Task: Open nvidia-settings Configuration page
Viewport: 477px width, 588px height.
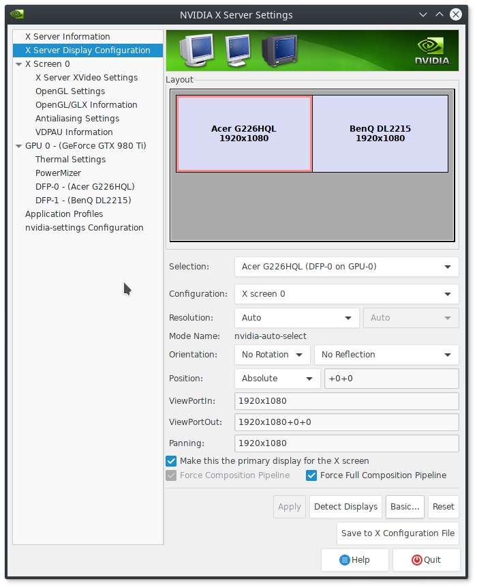Action: (84, 228)
